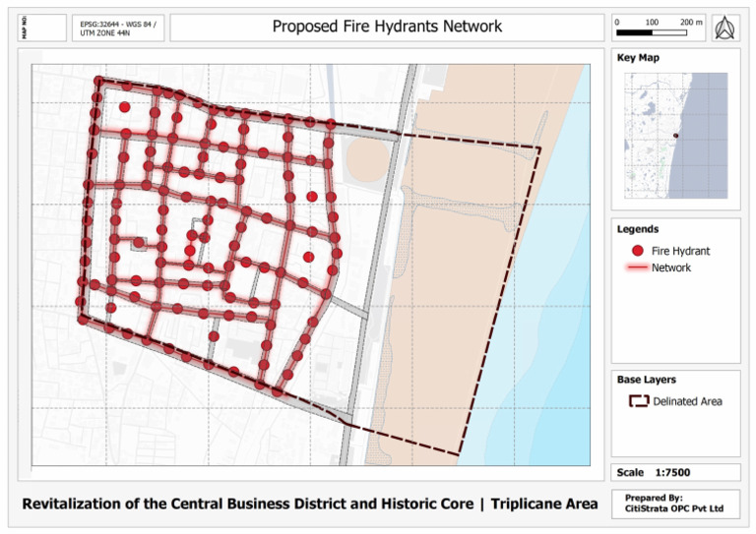Select the 'Proposed Fire Hydrants Network' title
The width and height of the screenshot is (756, 534).
[x=387, y=26]
